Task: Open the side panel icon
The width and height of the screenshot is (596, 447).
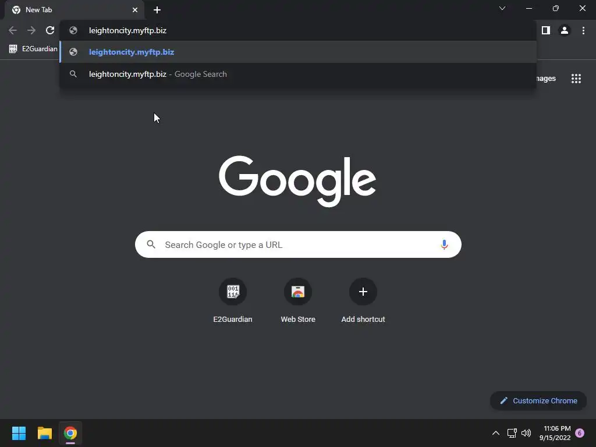Action: pos(546,30)
